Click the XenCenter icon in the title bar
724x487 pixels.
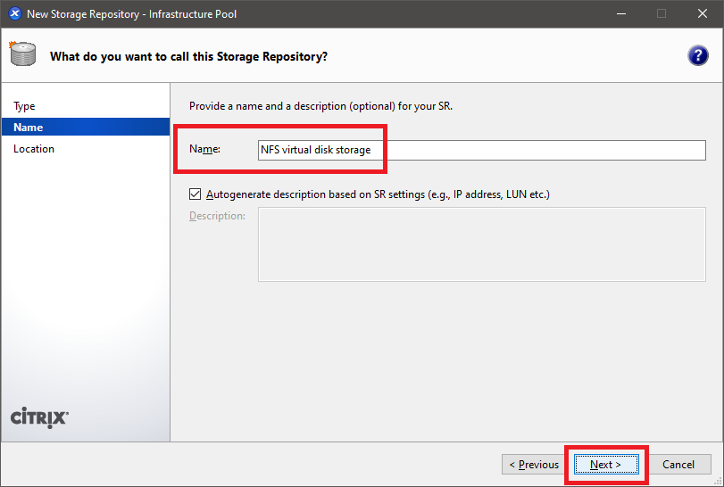click(x=14, y=14)
